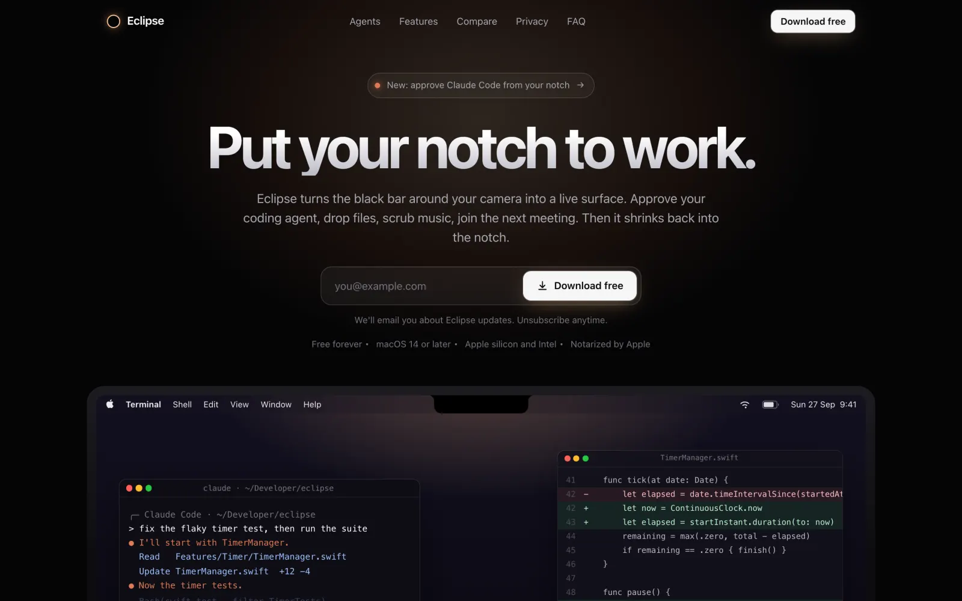Open the Agents nav link
Viewport: 962px width, 601px height.
click(x=365, y=22)
